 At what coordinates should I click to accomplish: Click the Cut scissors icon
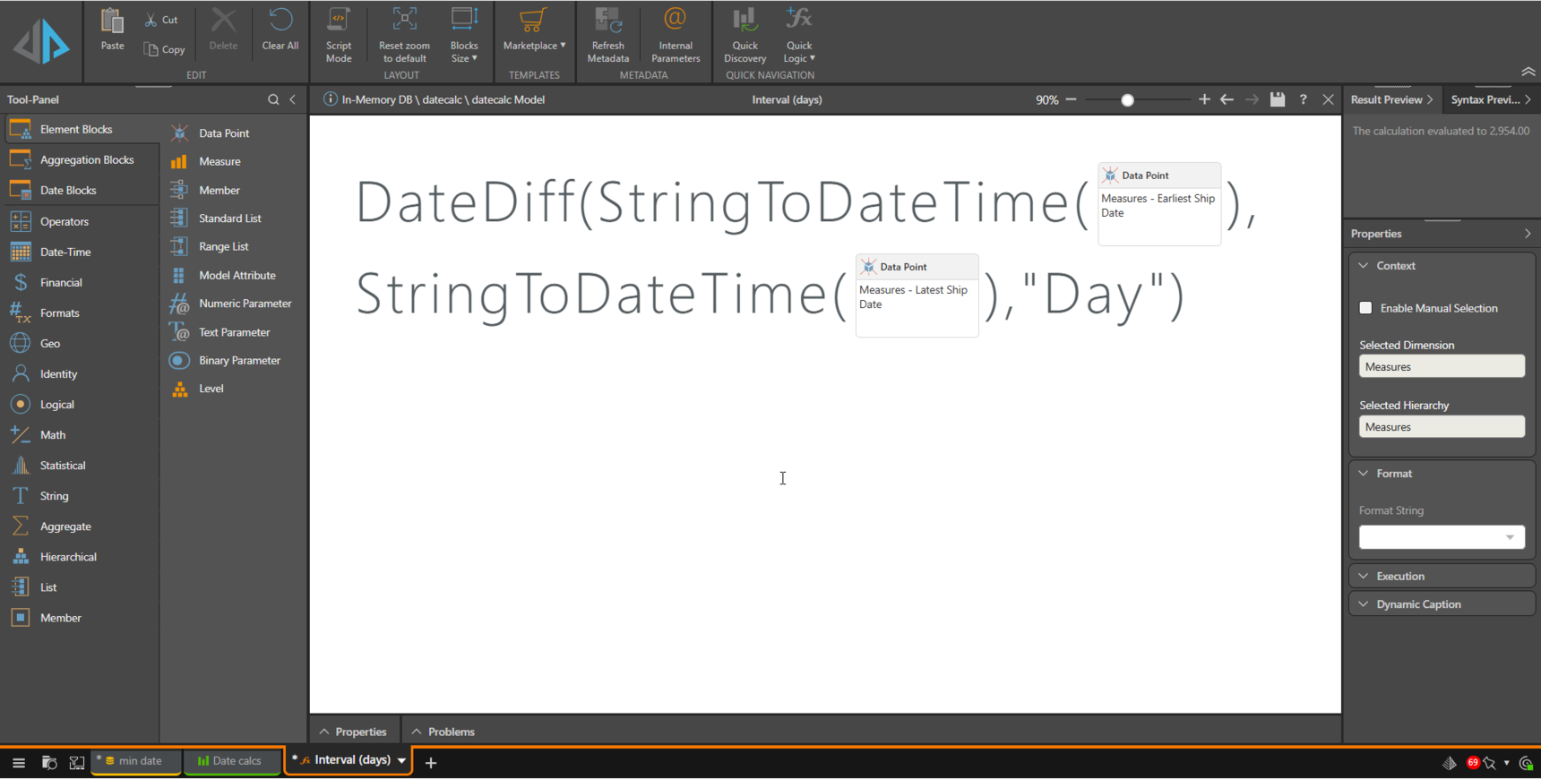tap(151, 20)
